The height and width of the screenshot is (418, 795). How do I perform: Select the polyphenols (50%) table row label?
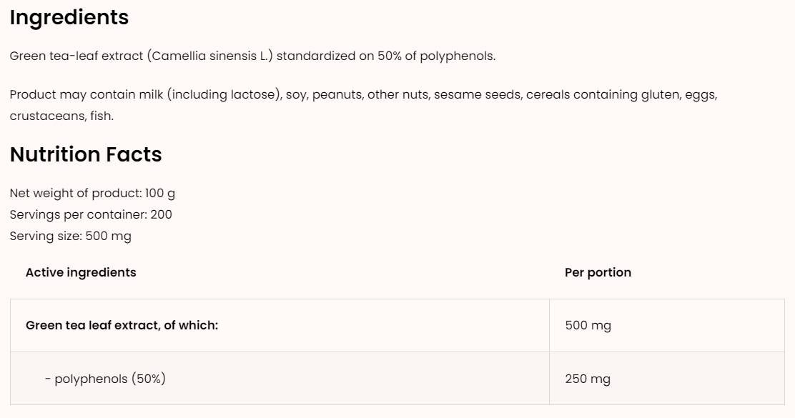105,379
